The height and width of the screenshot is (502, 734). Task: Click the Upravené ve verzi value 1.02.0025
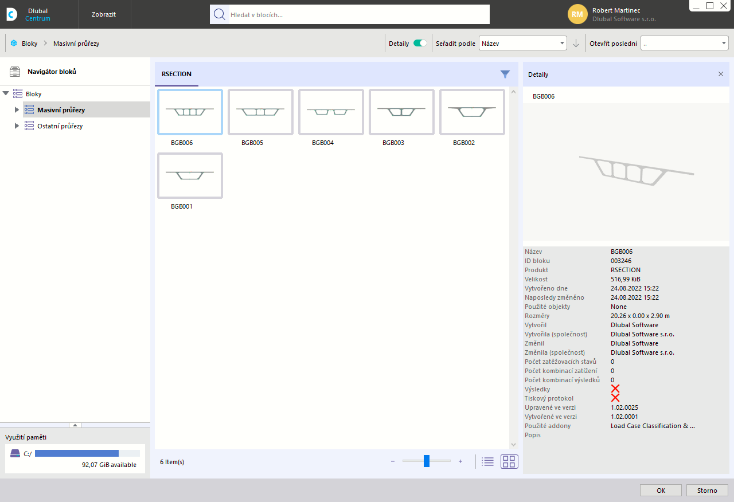(x=624, y=407)
